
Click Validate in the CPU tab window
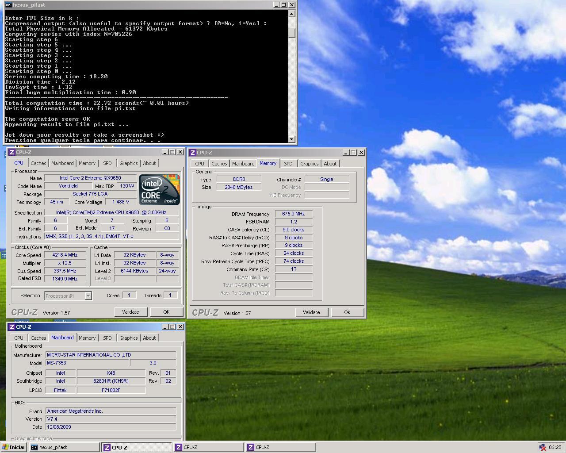[x=130, y=312]
